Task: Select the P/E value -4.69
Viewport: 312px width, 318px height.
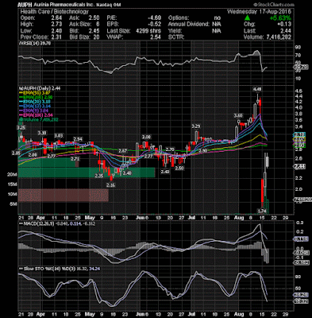Action: point(154,18)
